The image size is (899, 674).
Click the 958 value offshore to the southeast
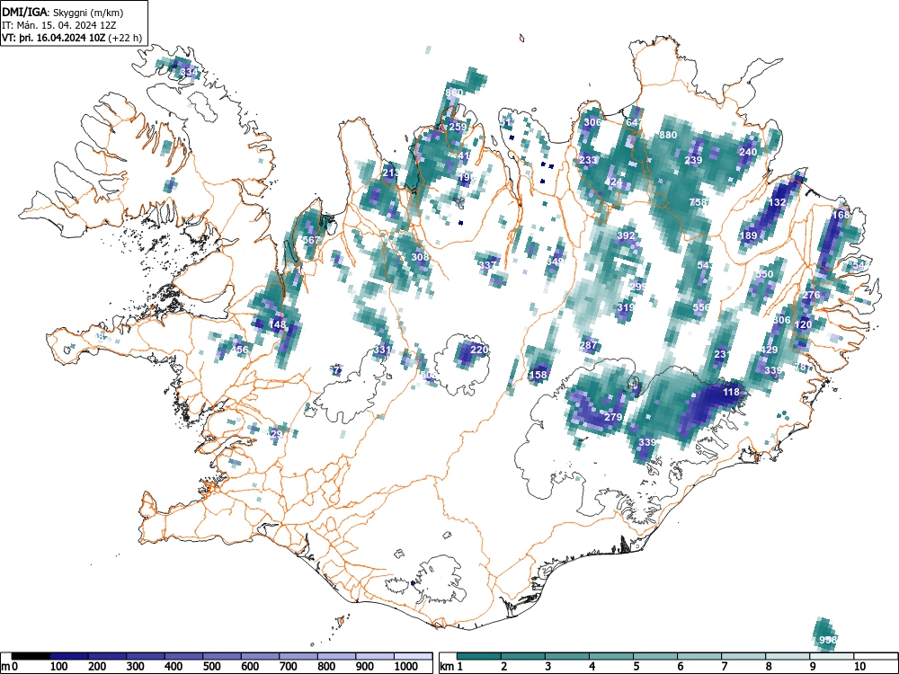coord(828,640)
